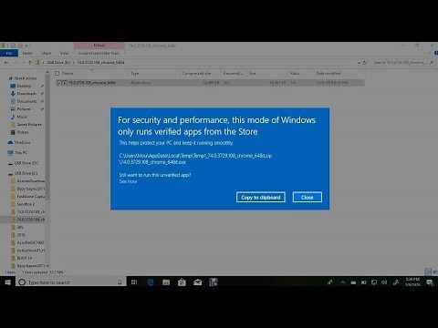Close the Windows S mode dialog
Viewport: 438px width, 328px height.
click(x=308, y=197)
